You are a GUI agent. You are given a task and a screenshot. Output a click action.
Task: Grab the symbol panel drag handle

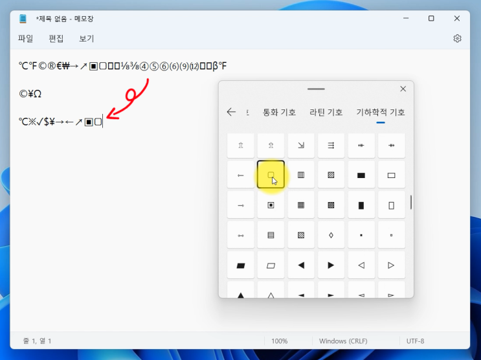click(316, 89)
